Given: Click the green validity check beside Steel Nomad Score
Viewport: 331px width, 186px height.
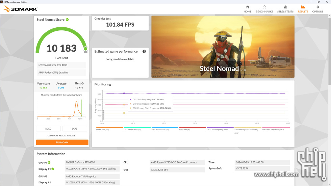Looking at the screenshot, I should (67, 20).
